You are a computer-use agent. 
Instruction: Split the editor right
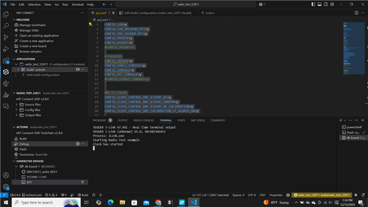(x=356, y=13)
